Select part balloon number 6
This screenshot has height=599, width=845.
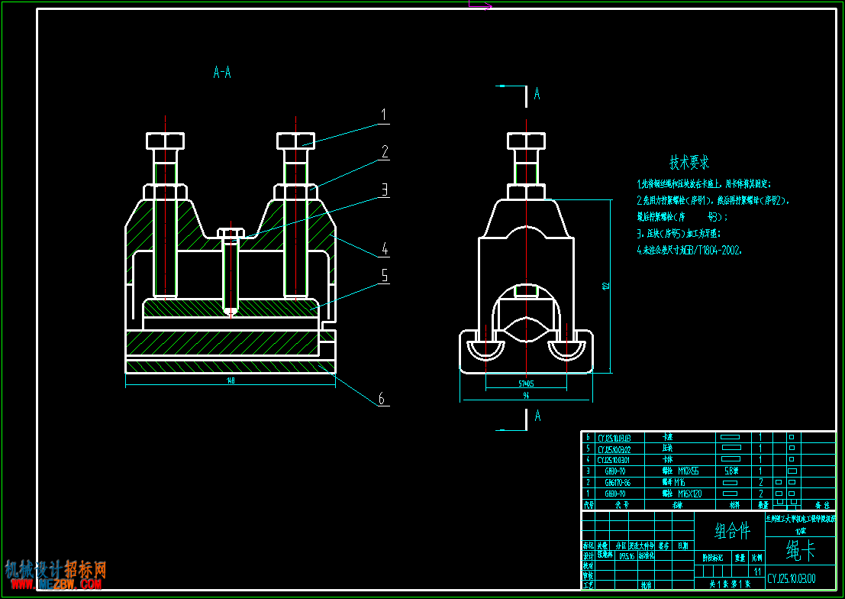382,399
